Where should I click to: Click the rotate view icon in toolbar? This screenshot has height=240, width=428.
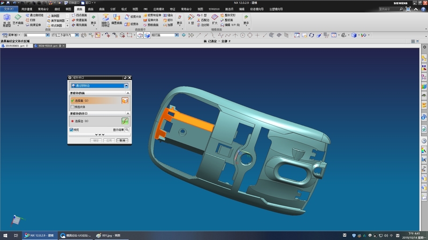[x=311, y=35]
